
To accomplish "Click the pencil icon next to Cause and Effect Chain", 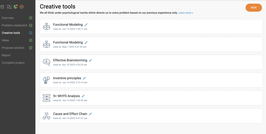I will tap(90, 114).
